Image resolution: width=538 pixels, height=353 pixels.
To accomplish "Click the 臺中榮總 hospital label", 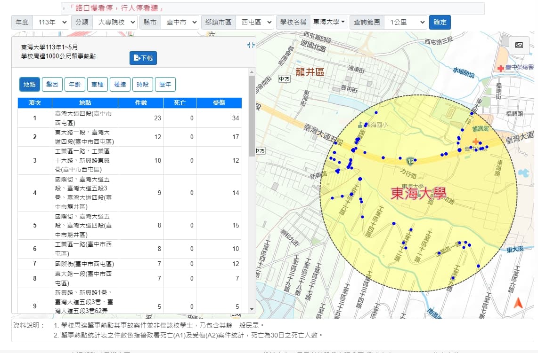I will pos(519,67).
